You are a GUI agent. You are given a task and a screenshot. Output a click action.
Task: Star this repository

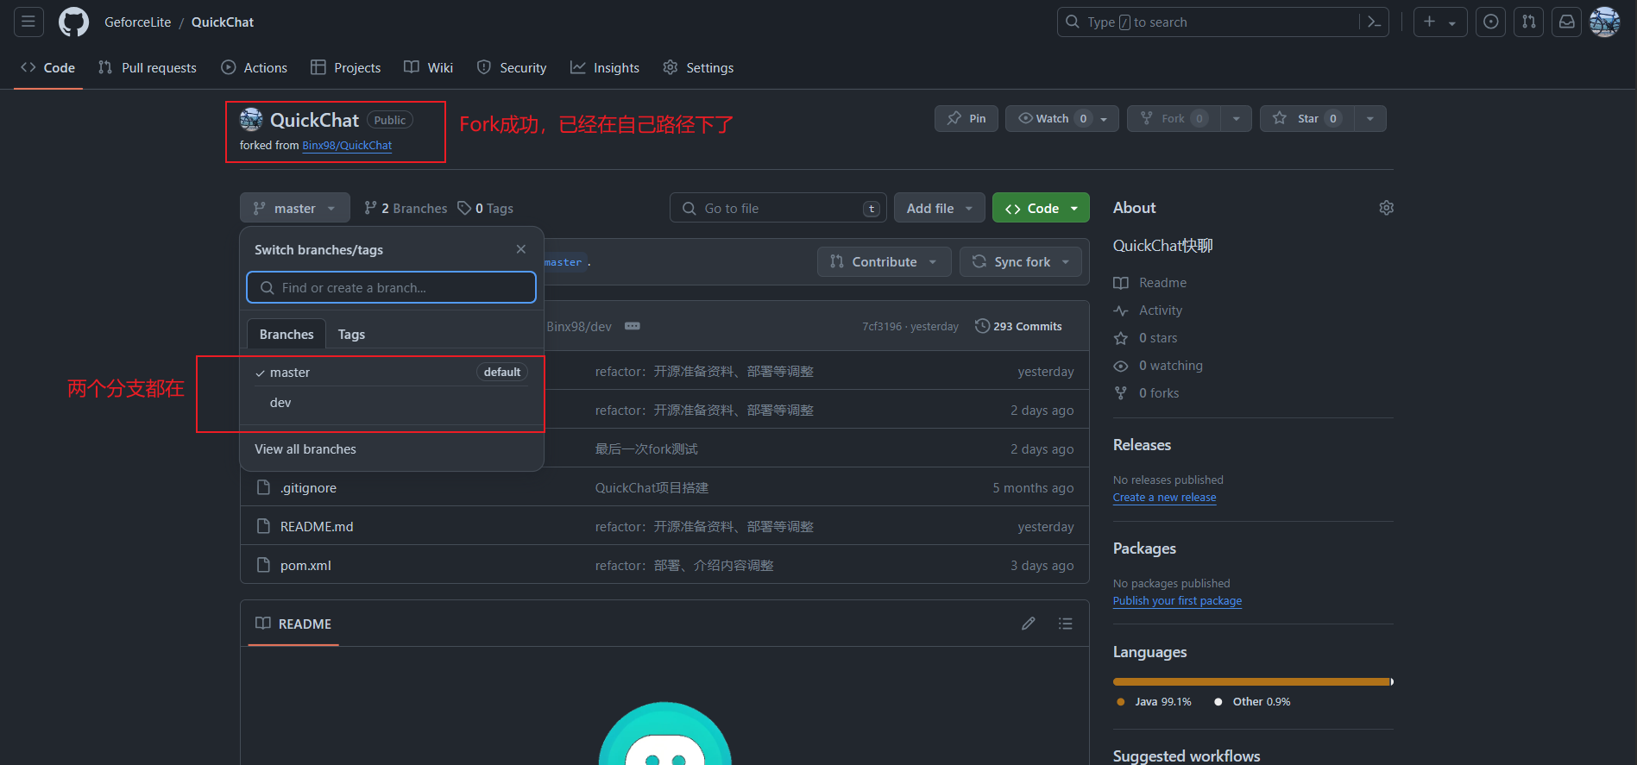[1306, 119]
